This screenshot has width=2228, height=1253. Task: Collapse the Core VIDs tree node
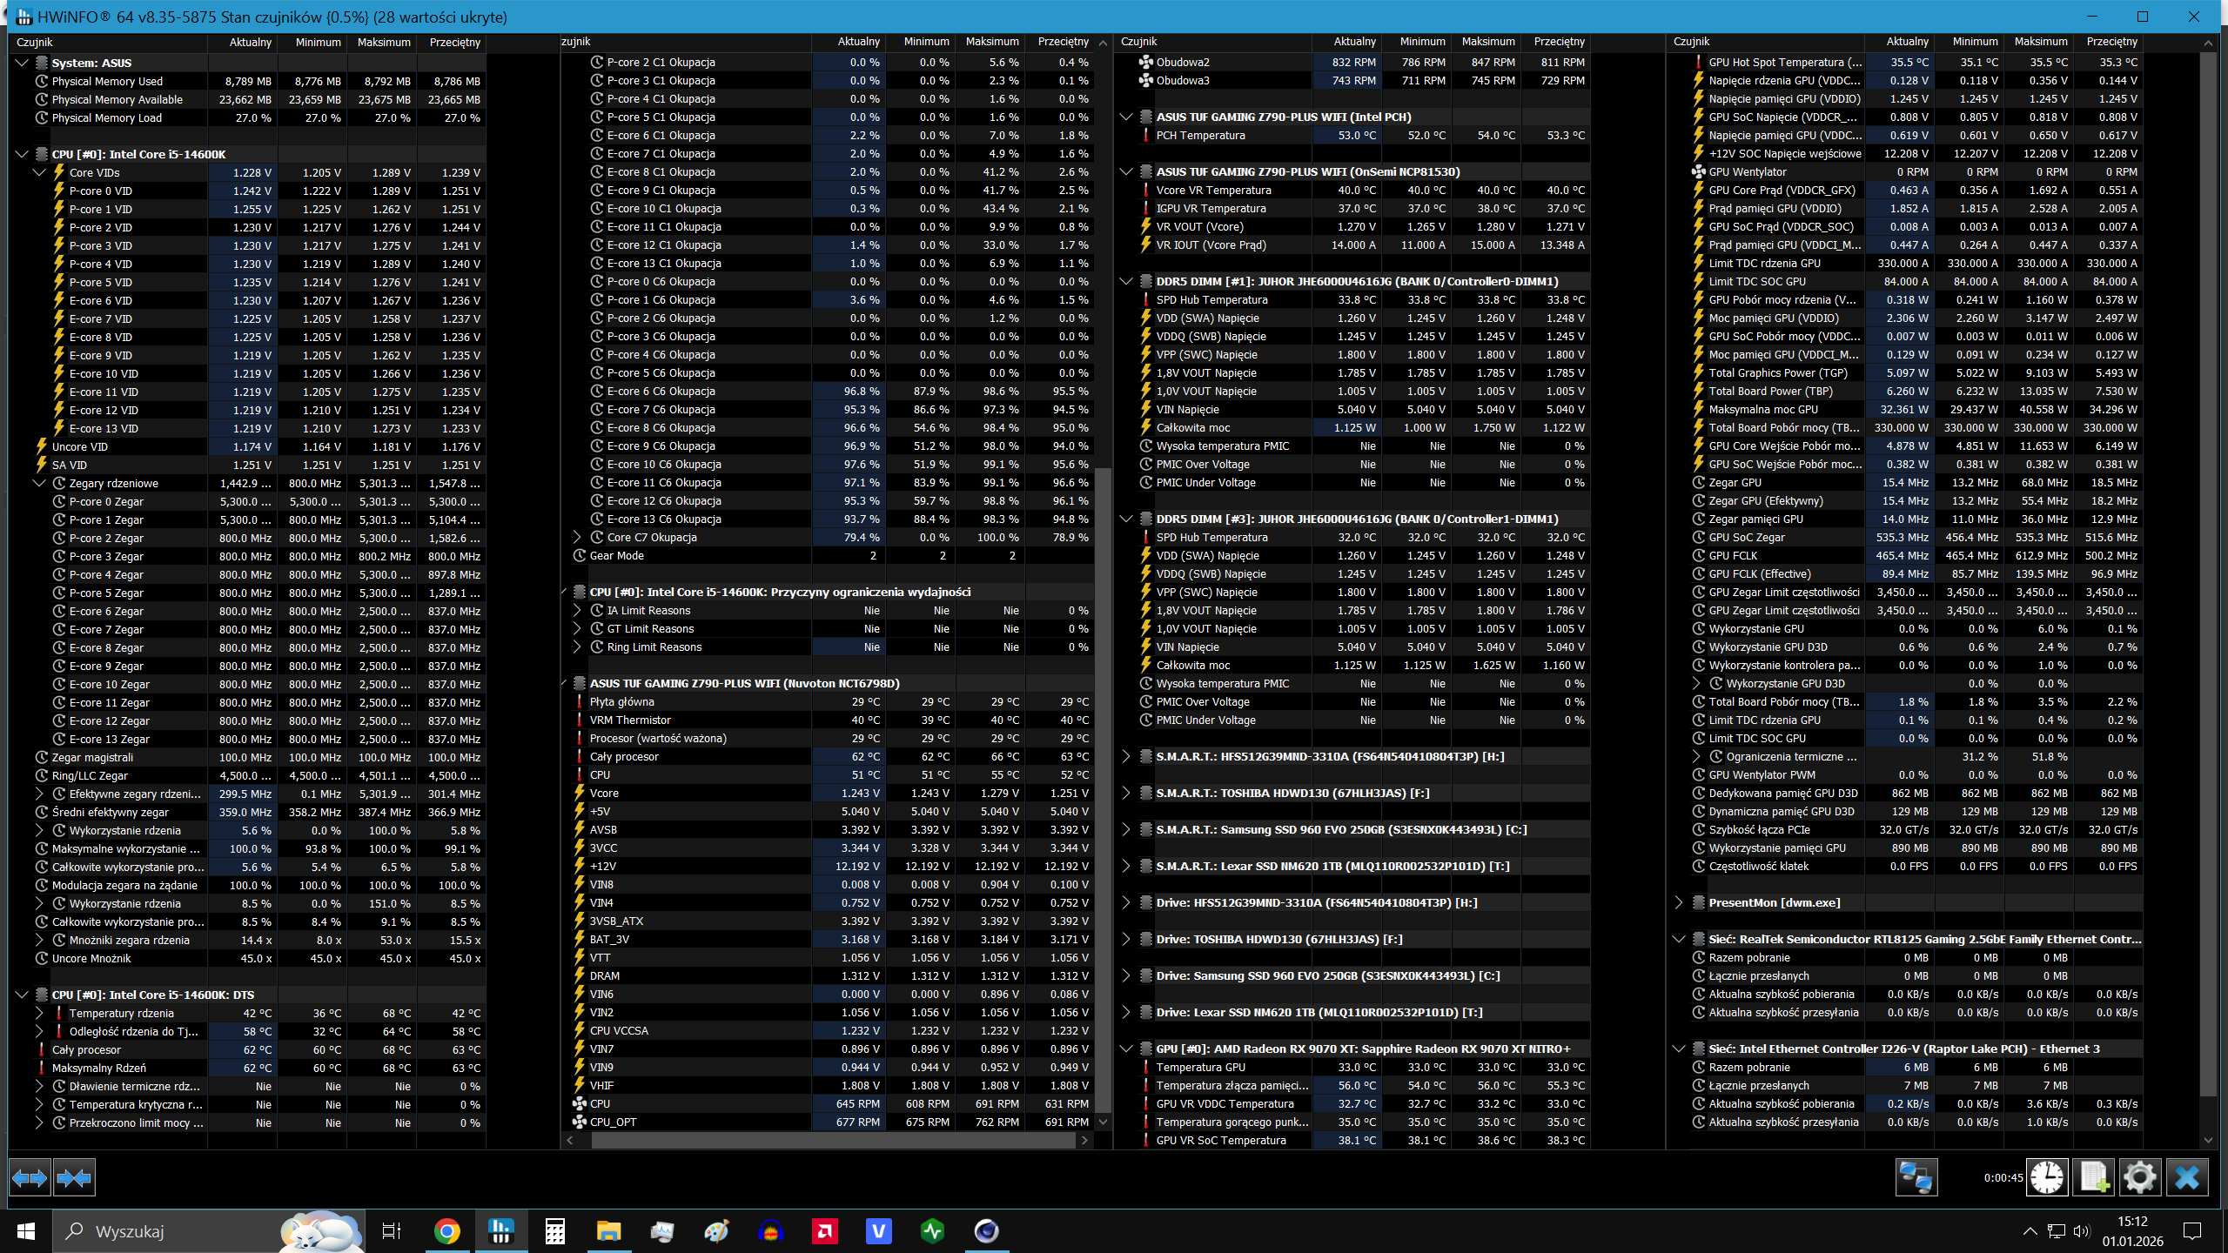(40, 172)
